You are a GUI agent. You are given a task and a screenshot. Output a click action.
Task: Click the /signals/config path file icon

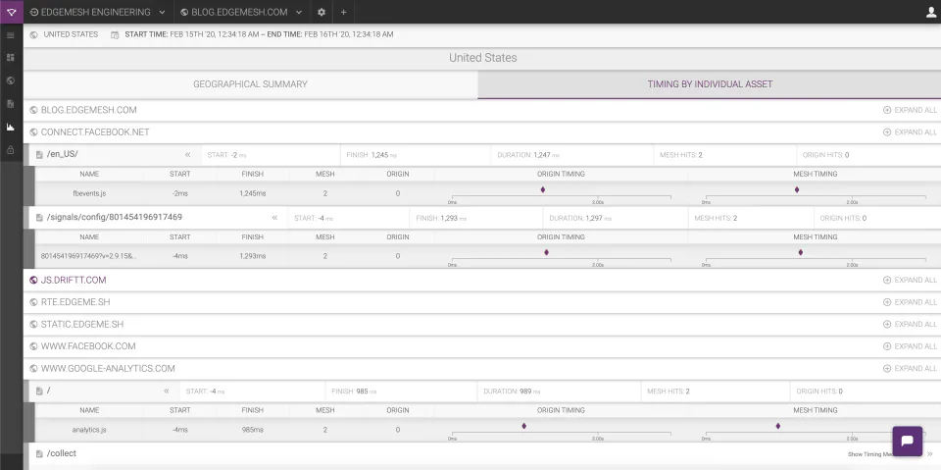(x=39, y=218)
